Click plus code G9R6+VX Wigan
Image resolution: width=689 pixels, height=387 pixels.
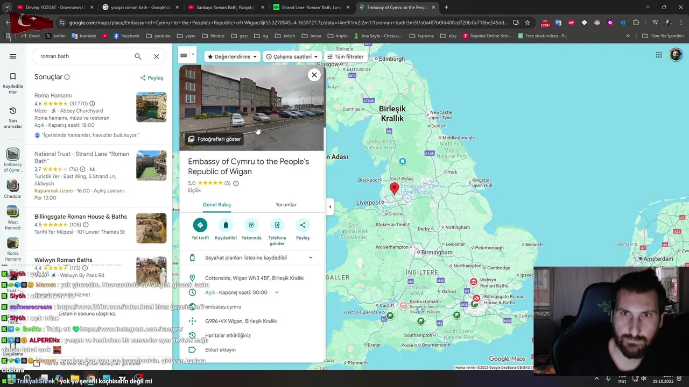click(241, 321)
